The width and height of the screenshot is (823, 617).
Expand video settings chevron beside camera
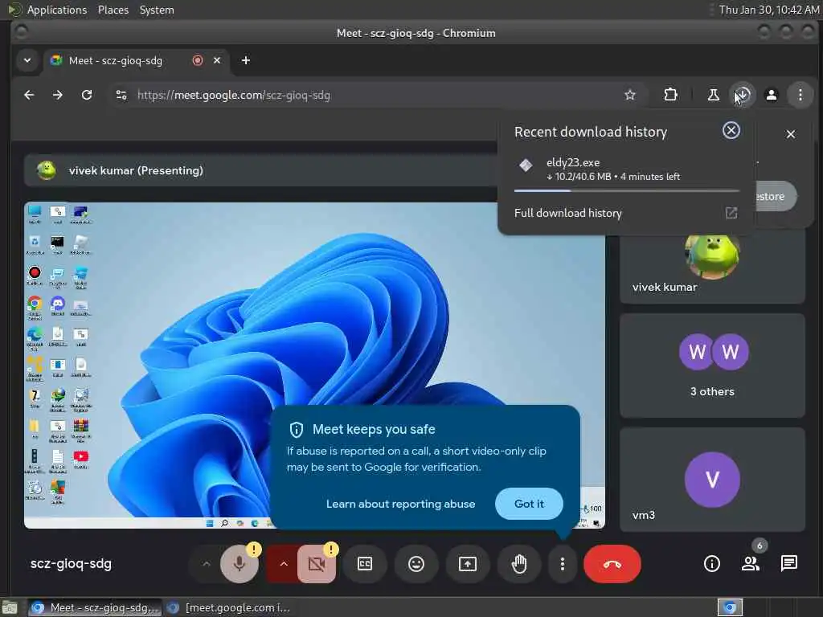[x=284, y=564]
